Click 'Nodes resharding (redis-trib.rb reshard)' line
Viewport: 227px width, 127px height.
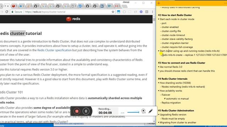(183, 87)
